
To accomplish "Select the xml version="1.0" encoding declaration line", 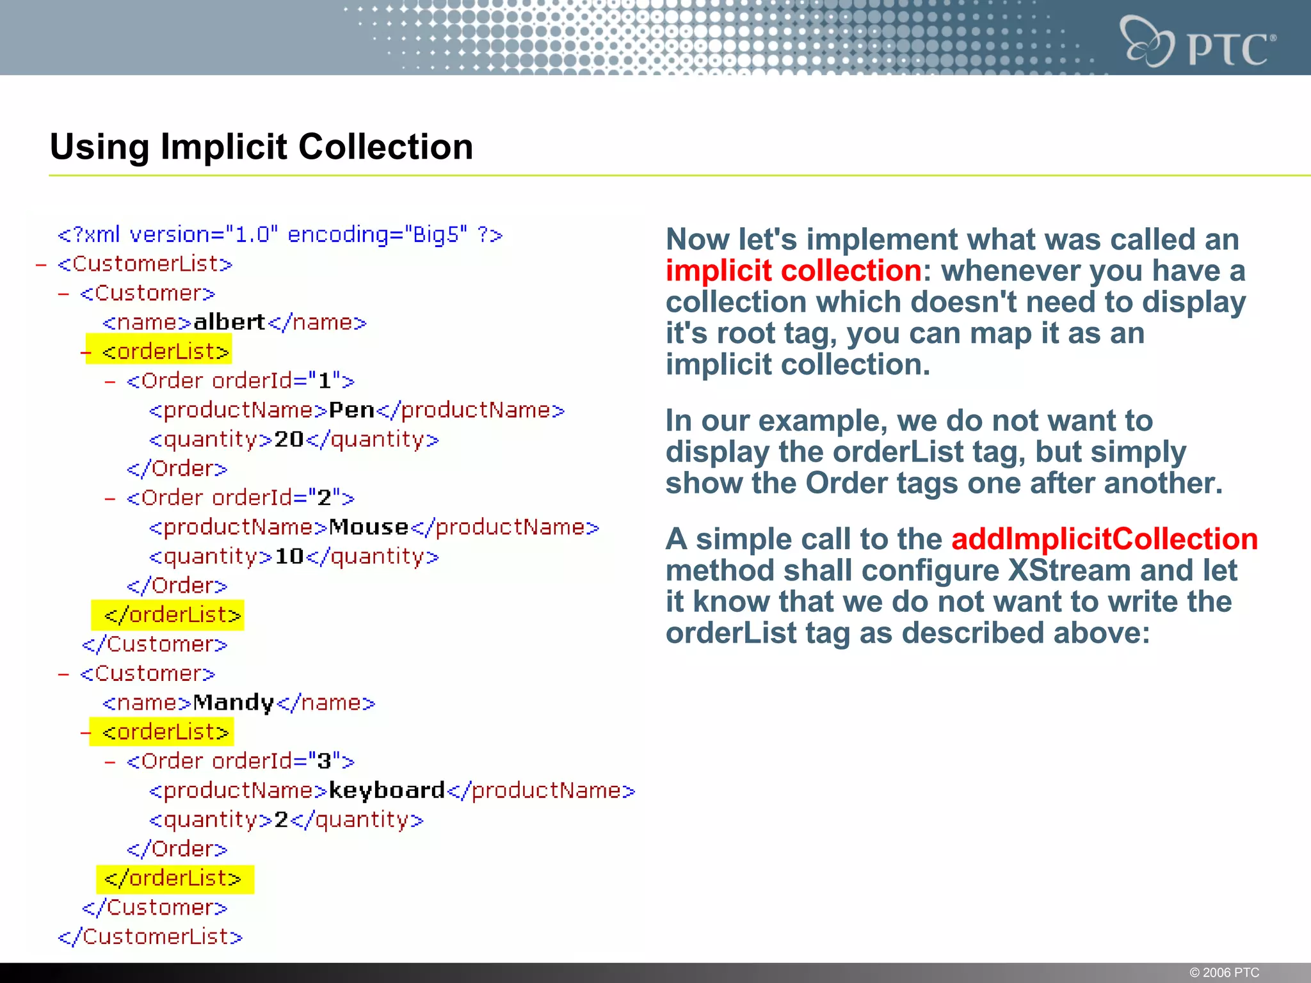I will pos(280,235).
